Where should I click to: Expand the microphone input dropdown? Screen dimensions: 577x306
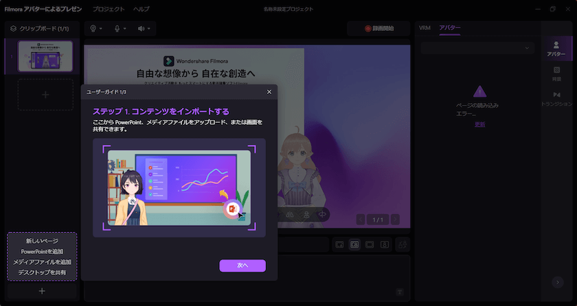[x=121, y=29]
